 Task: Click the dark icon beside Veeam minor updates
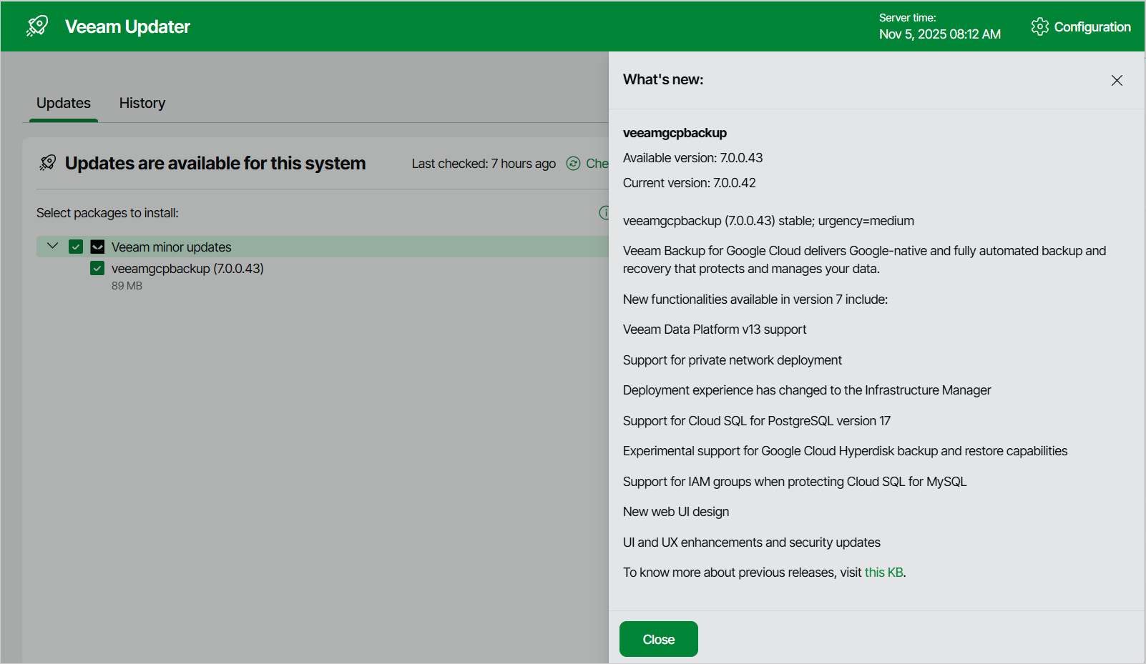coord(98,247)
